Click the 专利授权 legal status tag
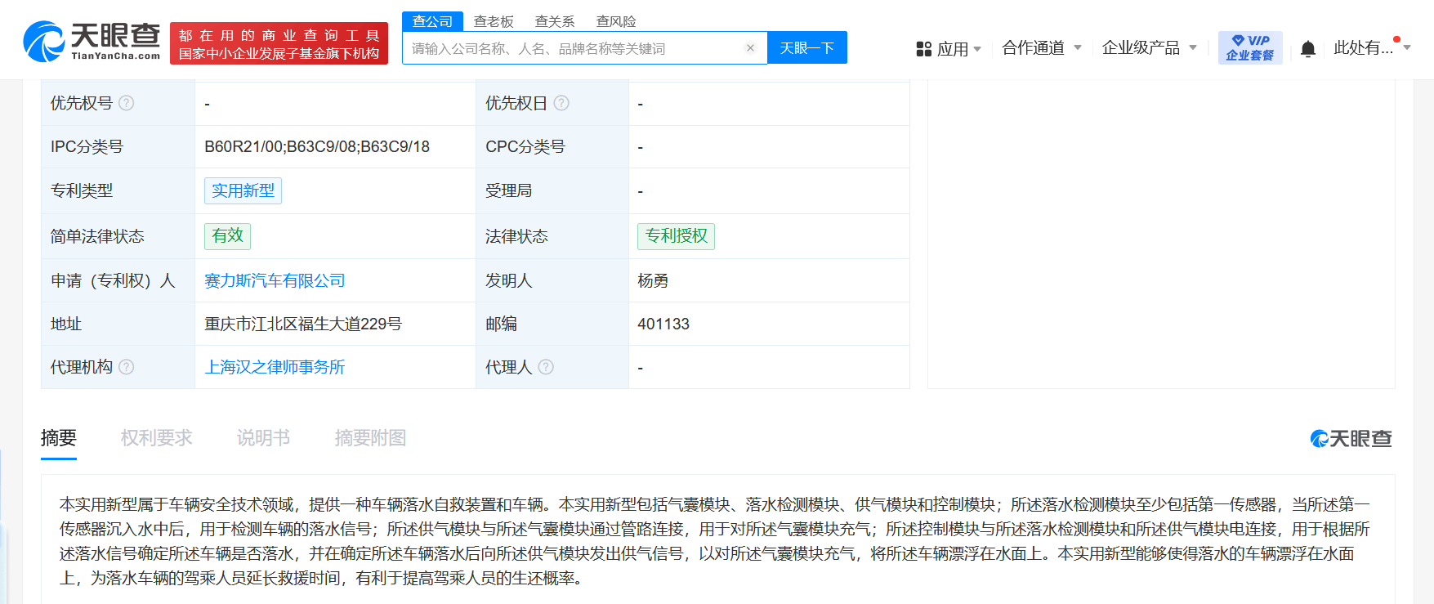 (x=676, y=236)
